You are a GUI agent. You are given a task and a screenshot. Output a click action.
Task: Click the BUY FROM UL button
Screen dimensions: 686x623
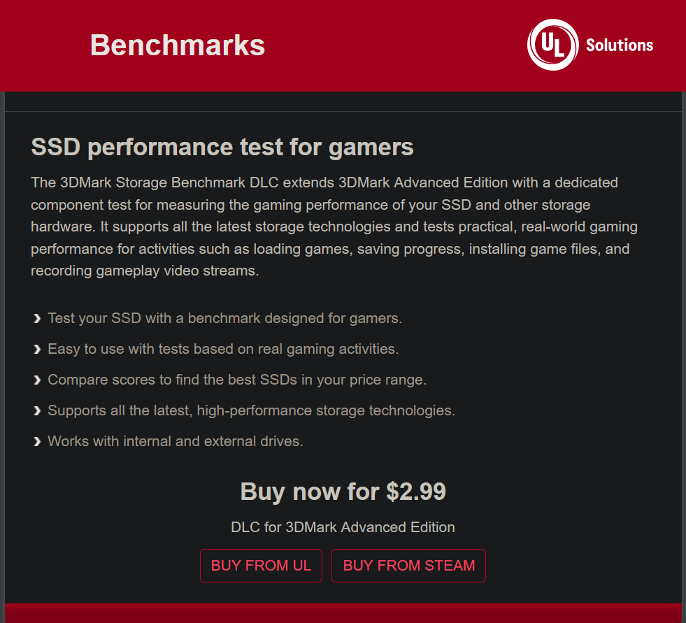262,565
